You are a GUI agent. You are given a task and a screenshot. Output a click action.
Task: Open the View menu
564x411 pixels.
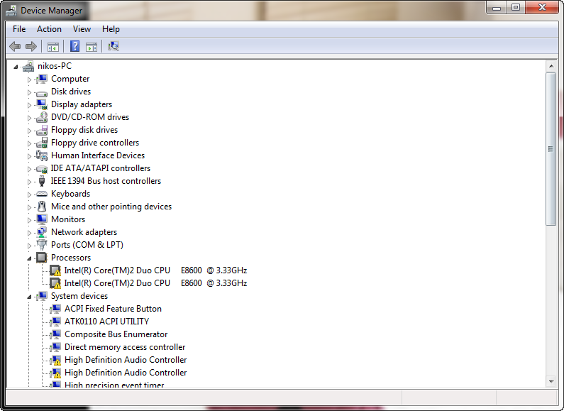82,29
